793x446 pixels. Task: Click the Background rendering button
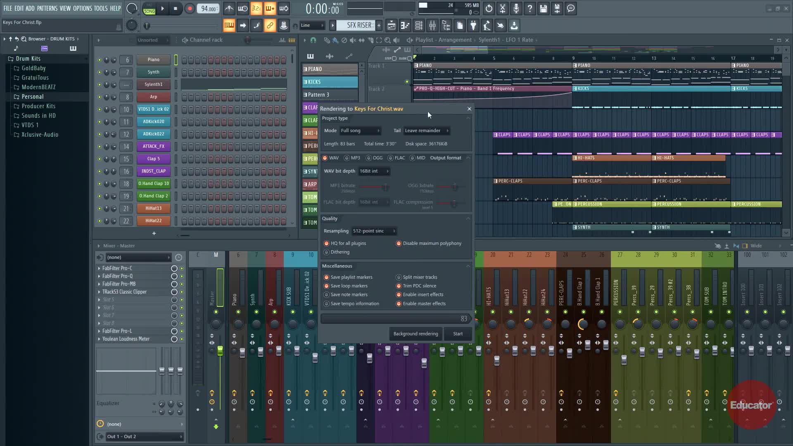[415, 334]
